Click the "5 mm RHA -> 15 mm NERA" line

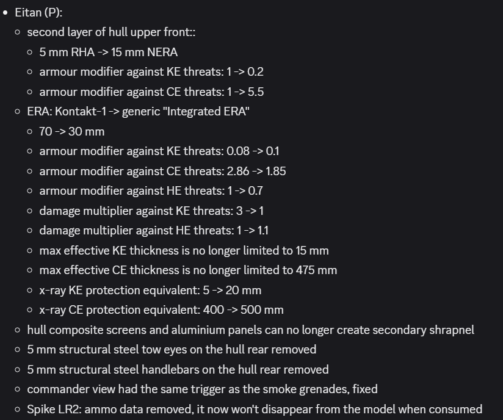coord(108,52)
